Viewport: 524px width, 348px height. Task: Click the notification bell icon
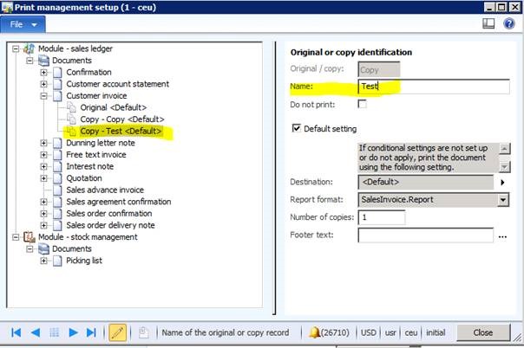(x=315, y=332)
